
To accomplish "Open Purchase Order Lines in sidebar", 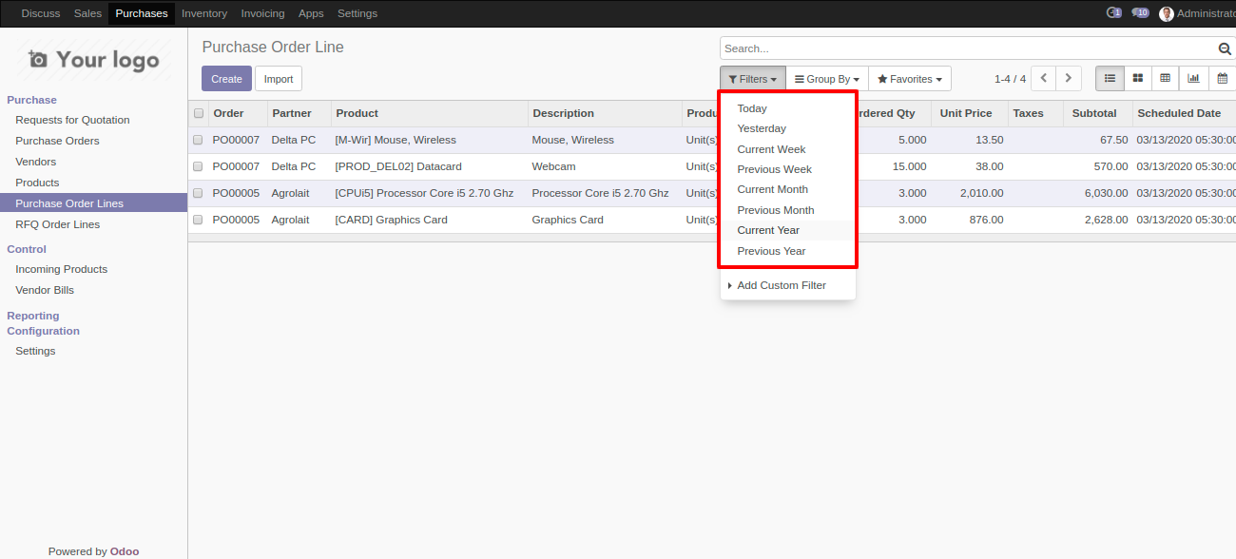I will 93,203.
